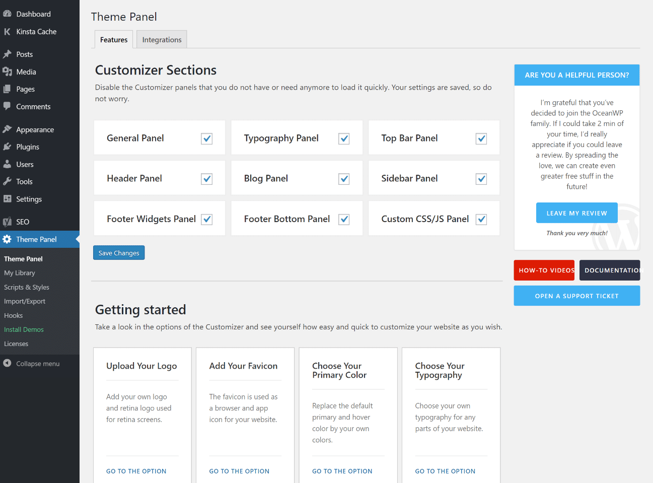
Task: Click the Tools wrench icon
Action: [x=7, y=182]
